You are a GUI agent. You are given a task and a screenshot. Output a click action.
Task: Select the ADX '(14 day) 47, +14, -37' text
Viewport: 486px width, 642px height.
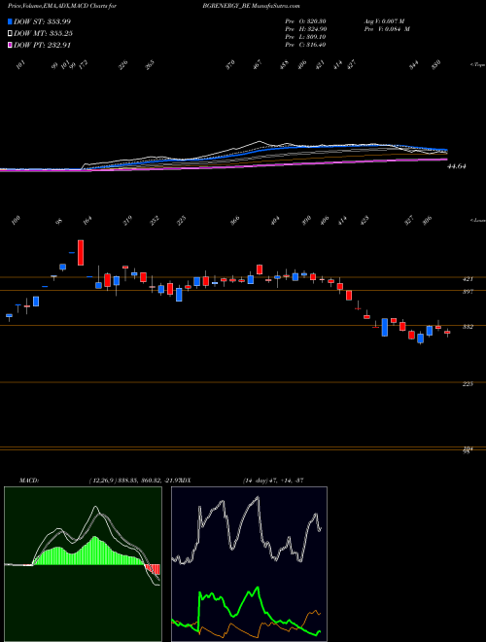273,480
